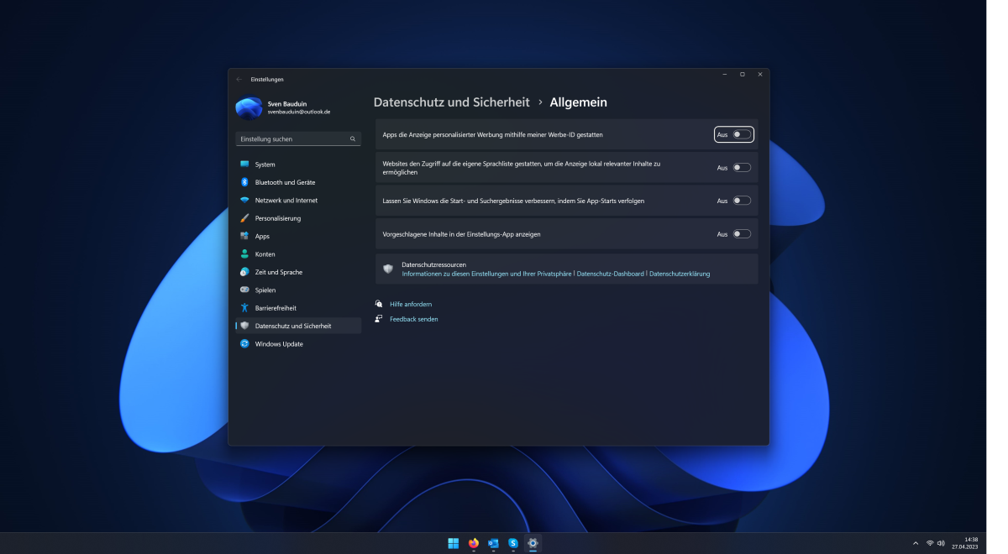Screen dimensions: 1008x554
Task: Toggle Vorgeschlagene Inhalte in Einstellungs-App switch
Action: coord(742,234)
